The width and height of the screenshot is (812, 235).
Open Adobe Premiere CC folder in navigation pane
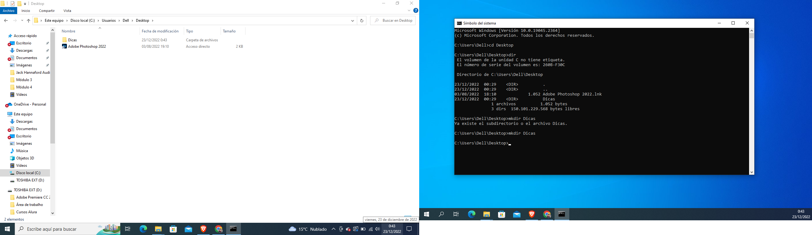pos(33,197)
